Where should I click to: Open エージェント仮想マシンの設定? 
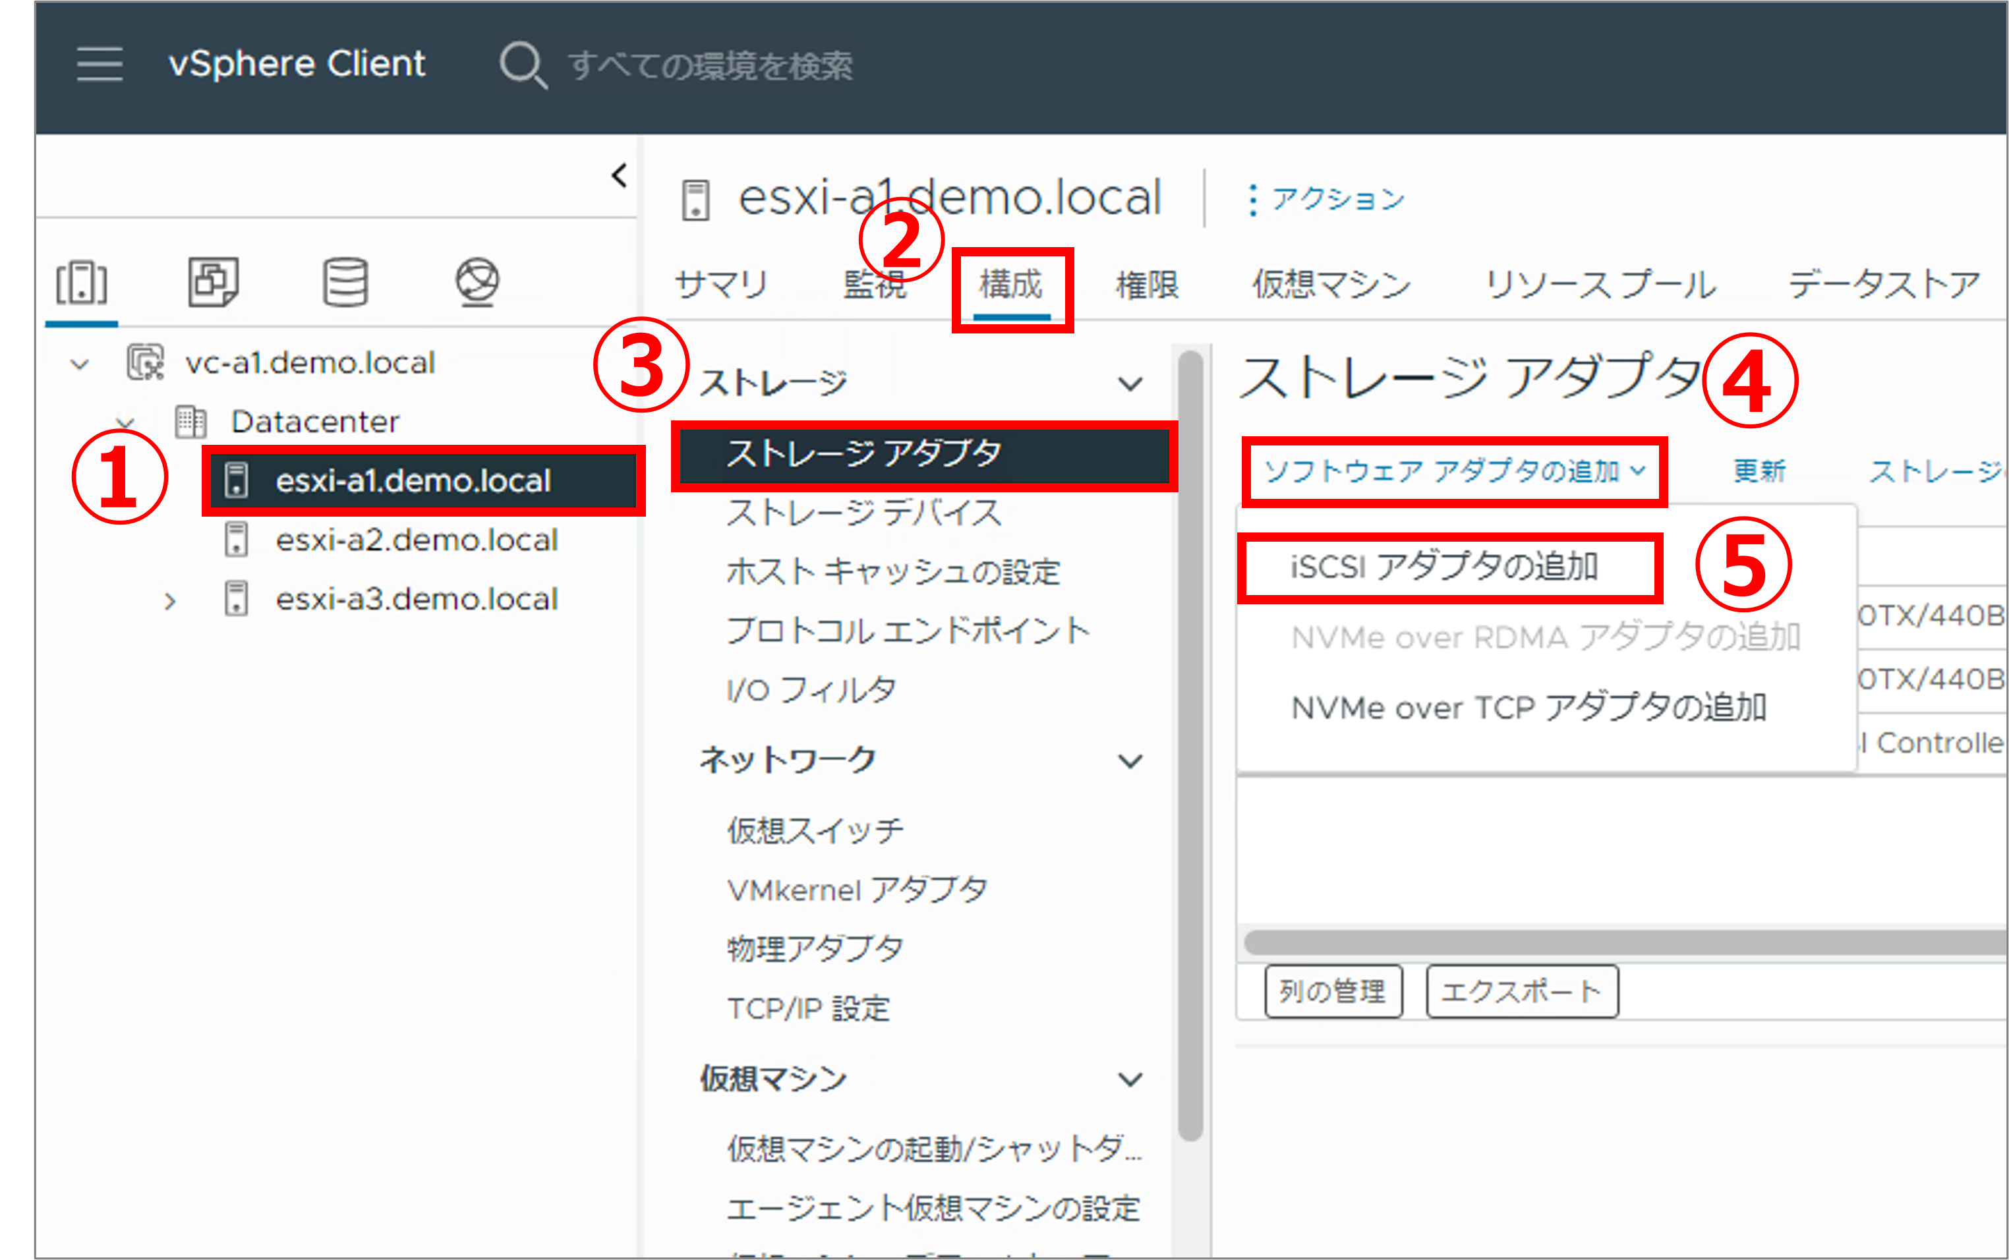coord(933,1209)
